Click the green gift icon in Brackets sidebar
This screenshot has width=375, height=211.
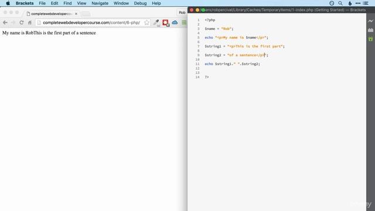370,39
